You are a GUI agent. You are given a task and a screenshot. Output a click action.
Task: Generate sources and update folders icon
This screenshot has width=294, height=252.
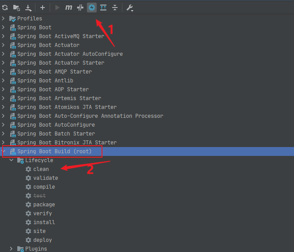click(16, 8)
